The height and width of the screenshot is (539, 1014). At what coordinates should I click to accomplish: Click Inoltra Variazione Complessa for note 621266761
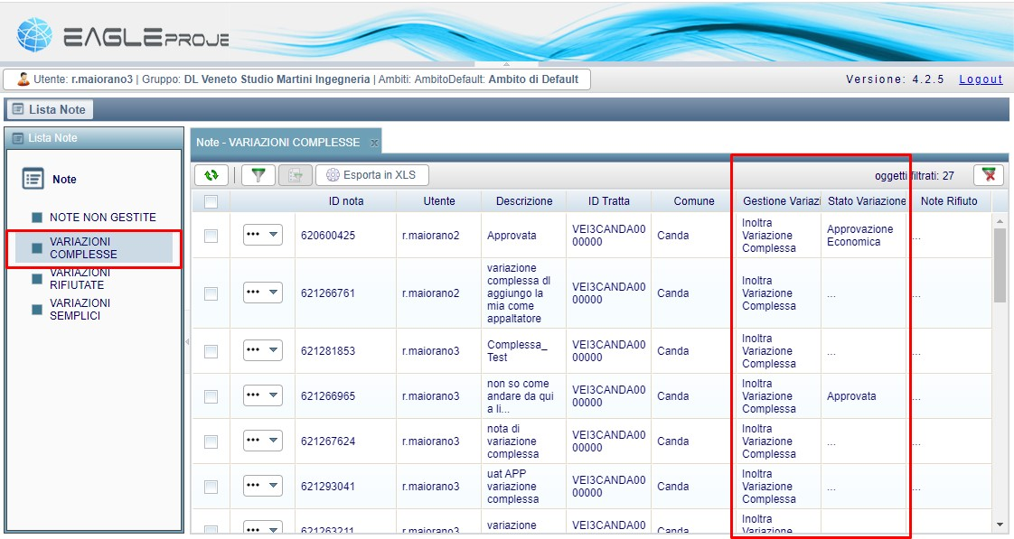pyautogui.click(x=768, y=293)
